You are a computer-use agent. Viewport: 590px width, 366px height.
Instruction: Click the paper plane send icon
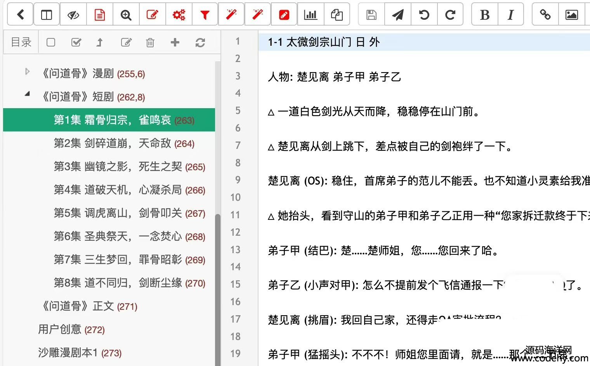[397, 15]
